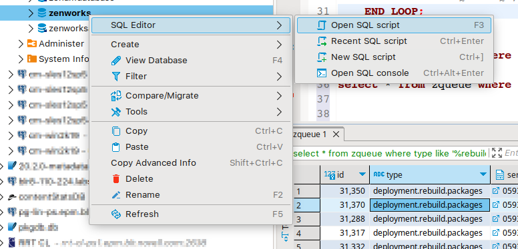
Task: Select the Administer tree item
Action: [61, 43]
